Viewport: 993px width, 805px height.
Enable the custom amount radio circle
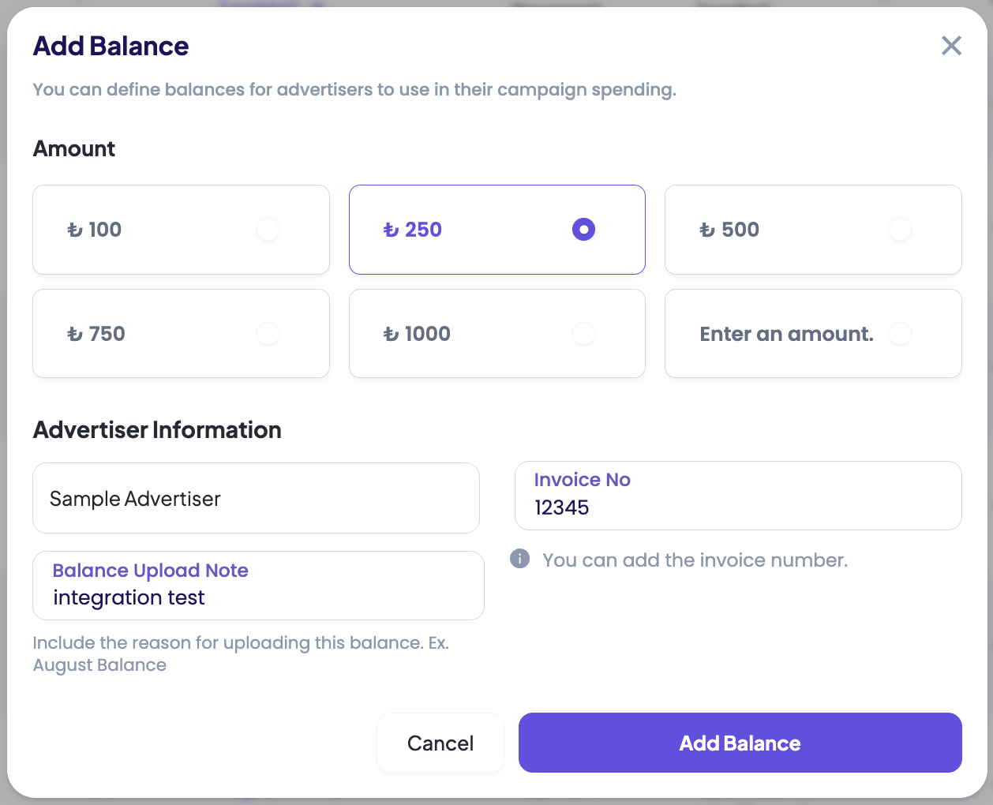[900, 334]
